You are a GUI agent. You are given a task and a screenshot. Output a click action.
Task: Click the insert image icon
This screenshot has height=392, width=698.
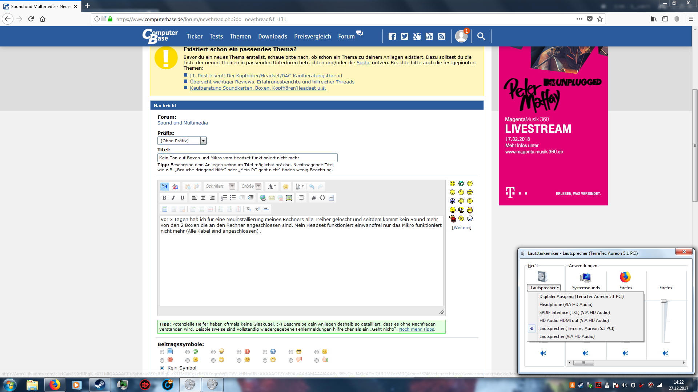coord(289,198)
